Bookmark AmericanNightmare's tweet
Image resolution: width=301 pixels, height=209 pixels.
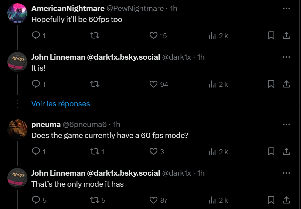coord(271,35)
